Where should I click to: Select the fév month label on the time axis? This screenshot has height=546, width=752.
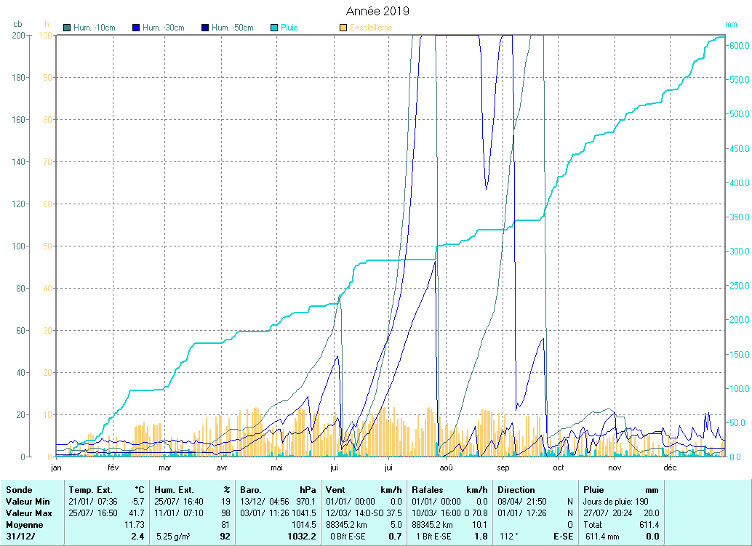113,468
